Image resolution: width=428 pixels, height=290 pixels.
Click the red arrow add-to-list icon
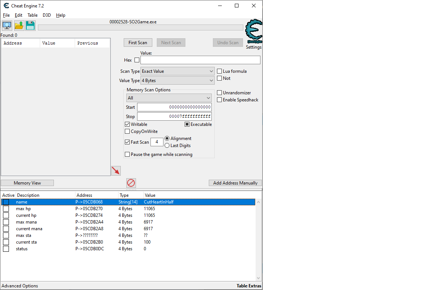116,171
